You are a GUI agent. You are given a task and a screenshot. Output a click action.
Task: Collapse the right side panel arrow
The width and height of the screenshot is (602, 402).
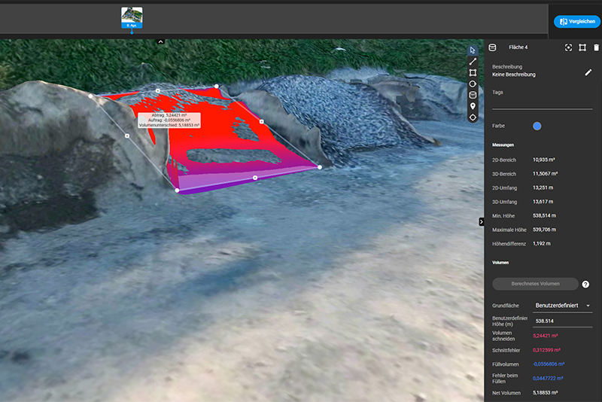tap(482, 221)
